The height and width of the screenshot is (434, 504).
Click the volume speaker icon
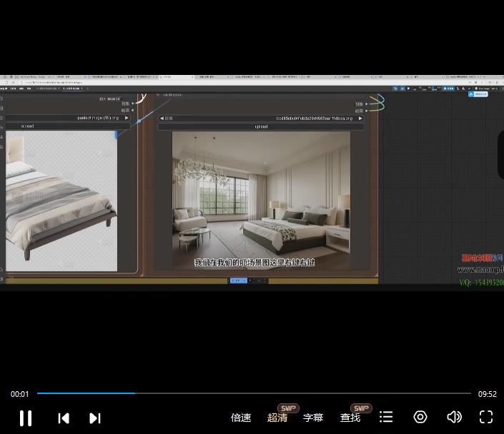click(x=454, y=417)
